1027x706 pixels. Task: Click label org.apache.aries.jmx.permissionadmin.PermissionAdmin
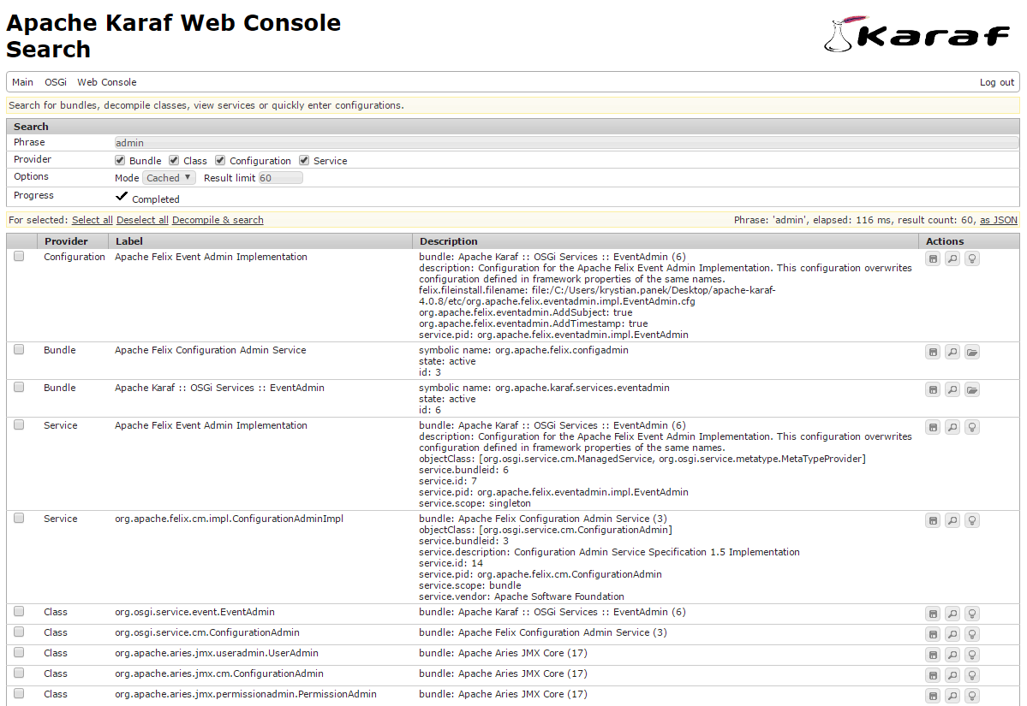pos(246,694)
